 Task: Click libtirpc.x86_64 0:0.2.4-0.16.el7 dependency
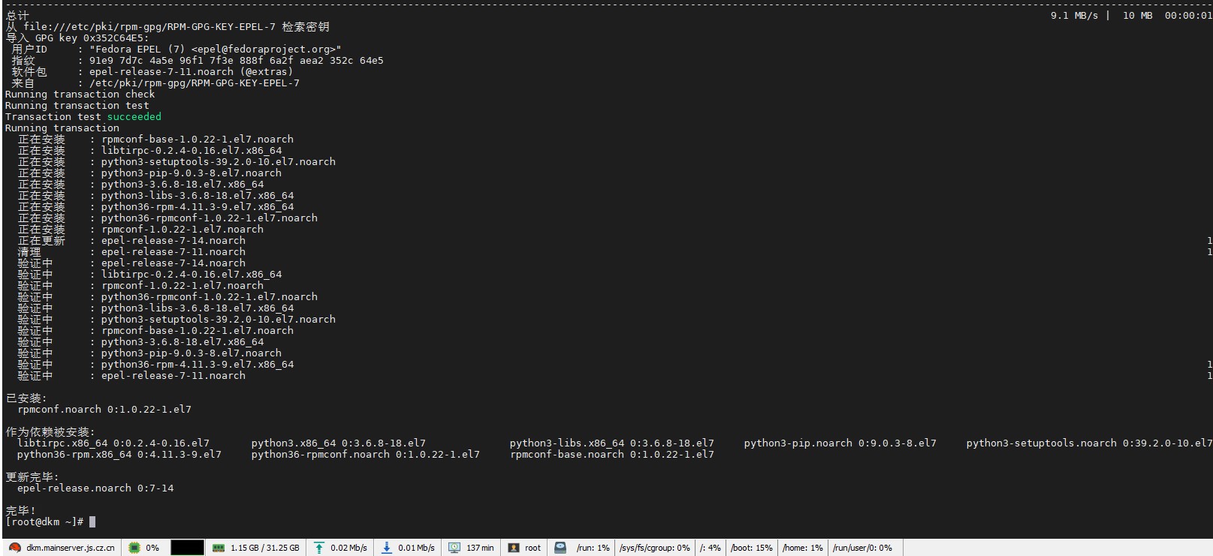tap(113, 443)
